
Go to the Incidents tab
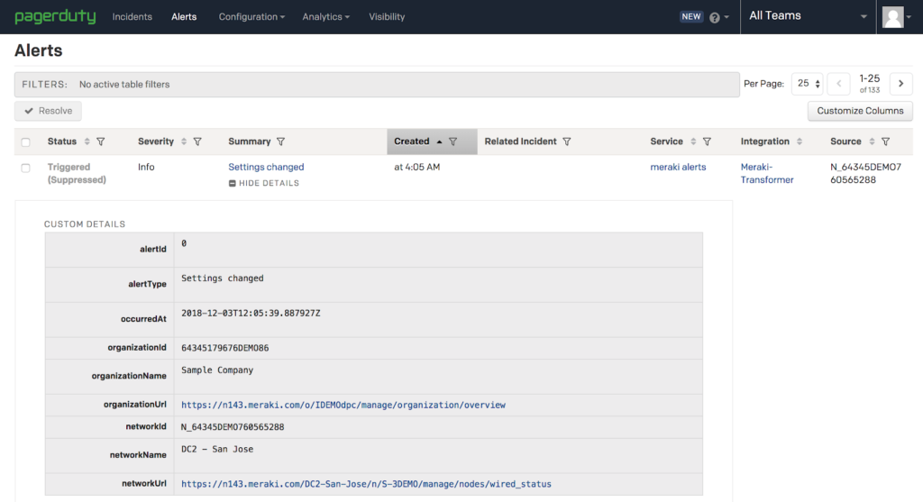[132, 17]
